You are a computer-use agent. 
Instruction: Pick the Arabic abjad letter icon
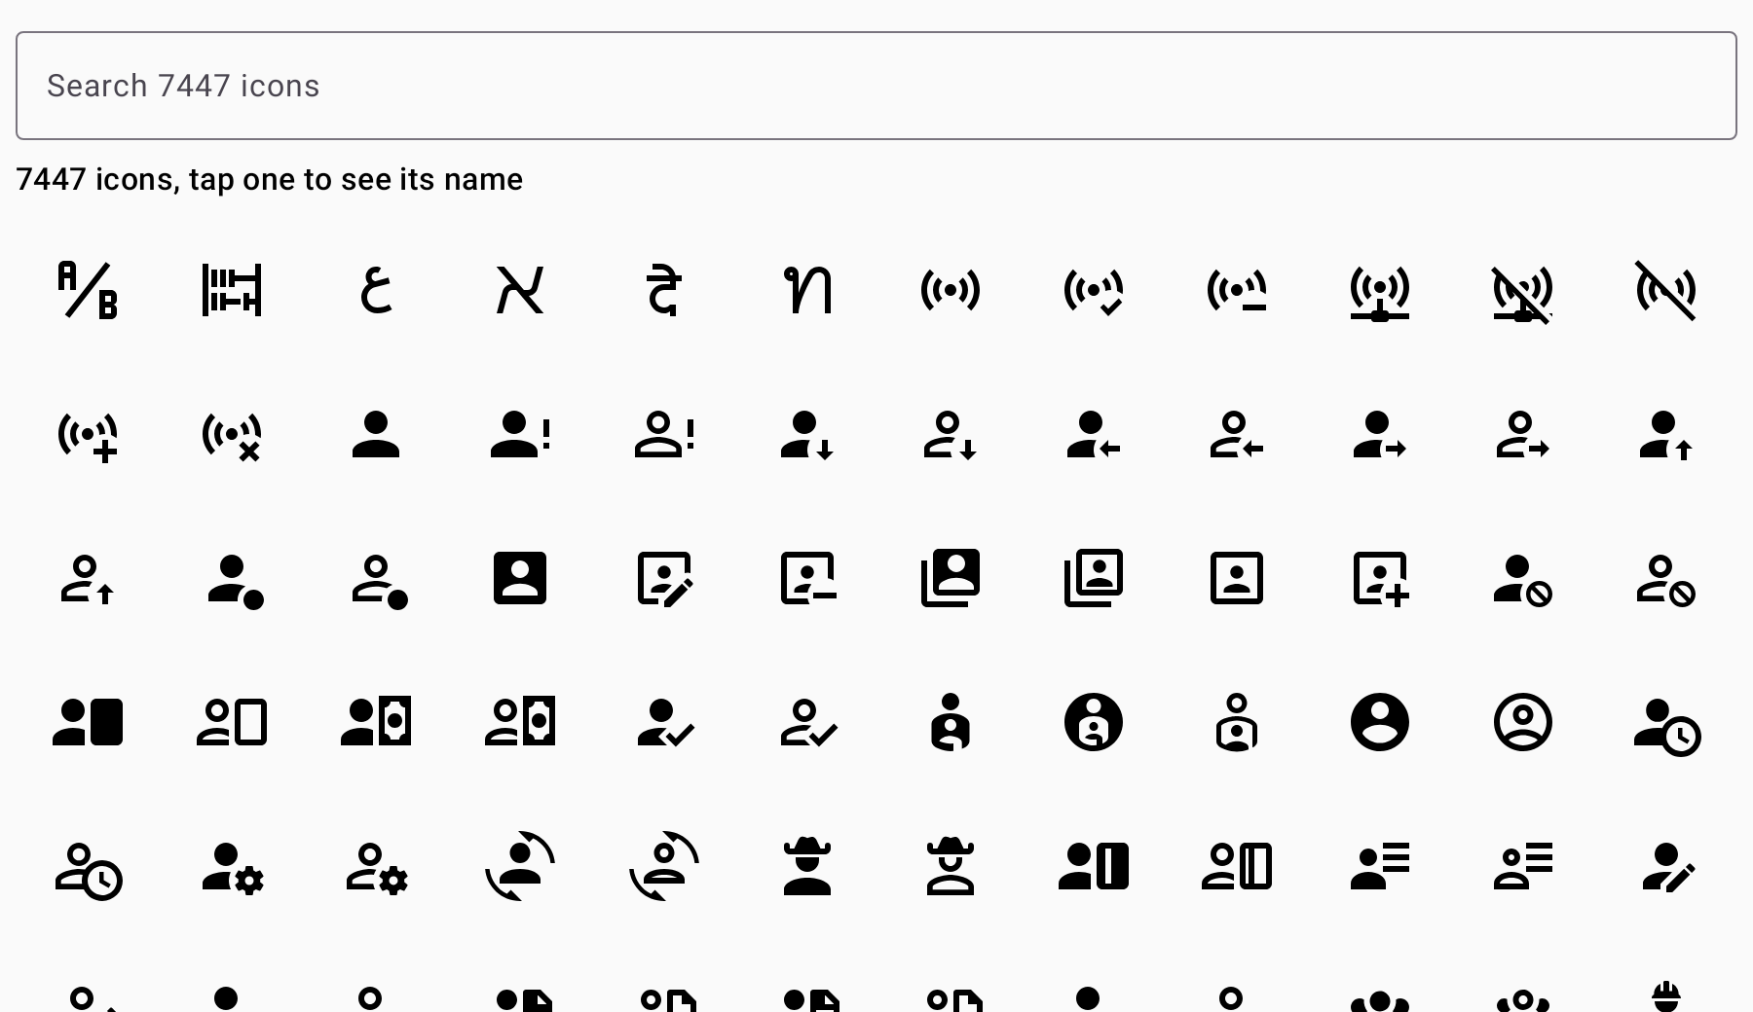coord(376,290)
